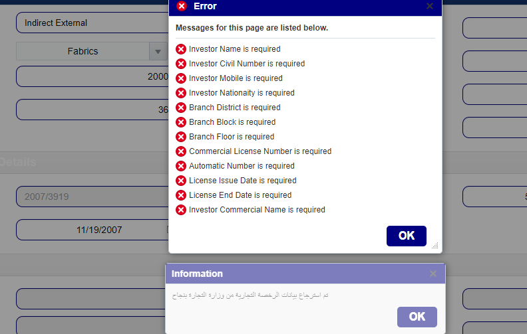The height and width of the screenshot is (334, 527).
Task: Click error icon beside Investor Name is required
Action: (181, 49)
